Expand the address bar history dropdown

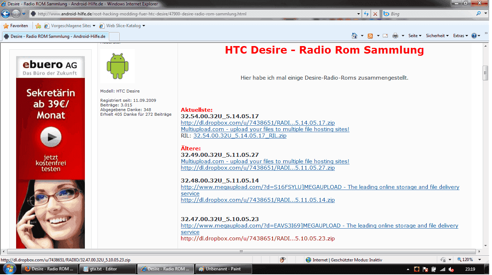coord(359,14)
